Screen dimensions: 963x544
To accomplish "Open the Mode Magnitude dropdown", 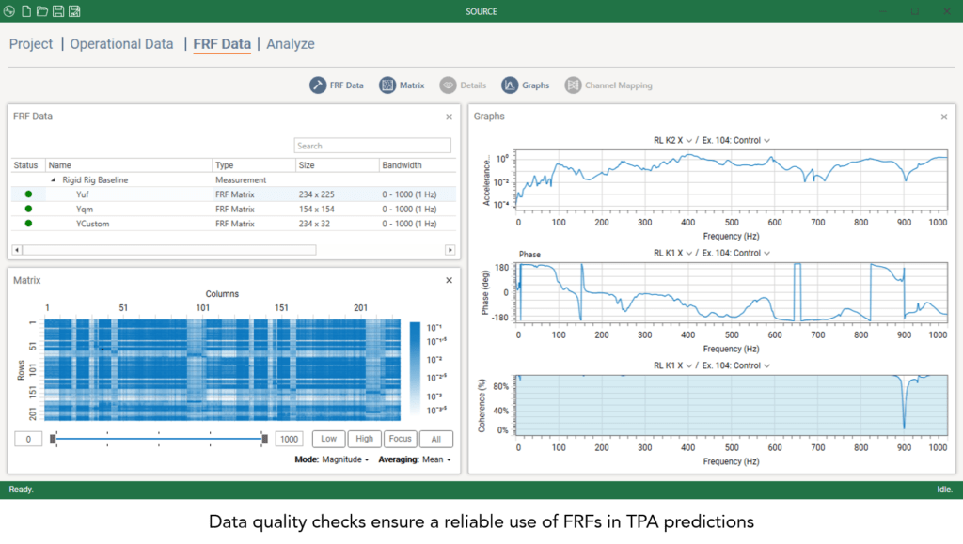I will [x=345, y=459].
